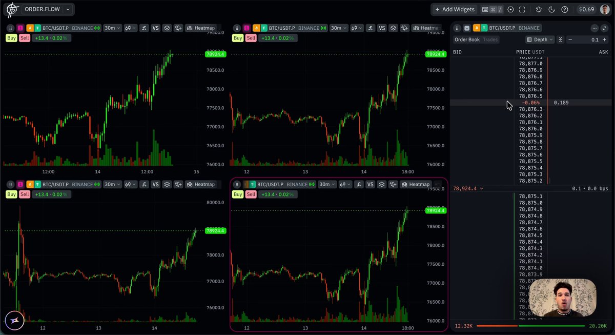Open the 30m timeframe dropdown in the top-right chart
The image size is (615, 335).
pos(338,28)
